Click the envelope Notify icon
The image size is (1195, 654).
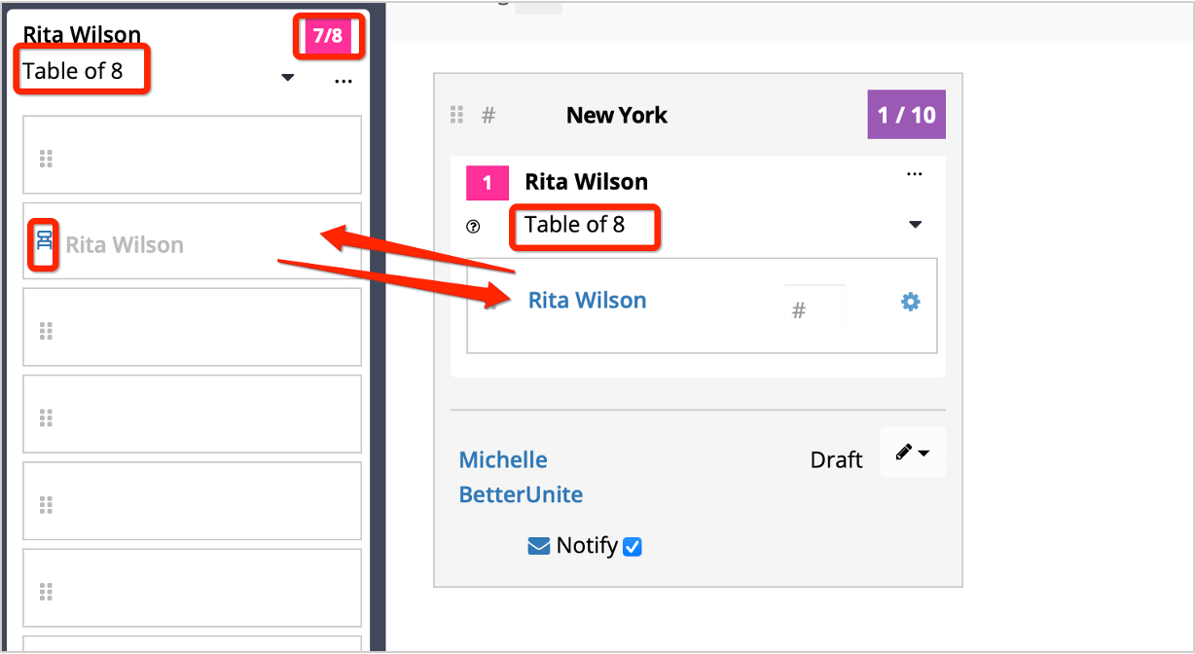coord(539,546)
